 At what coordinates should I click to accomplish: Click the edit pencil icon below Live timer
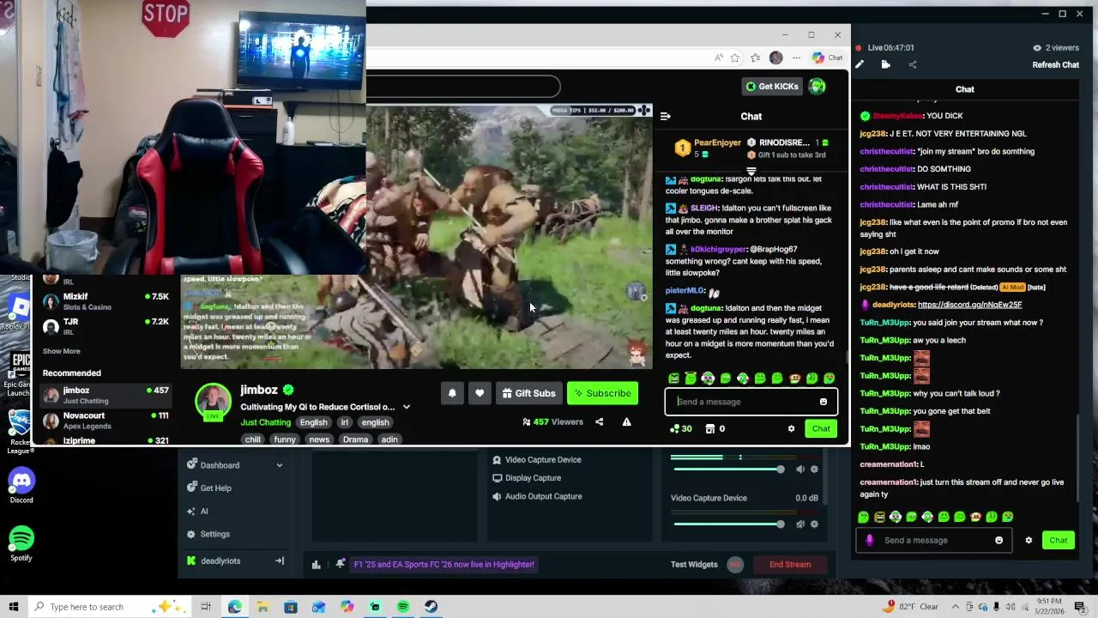pos(860,64)
